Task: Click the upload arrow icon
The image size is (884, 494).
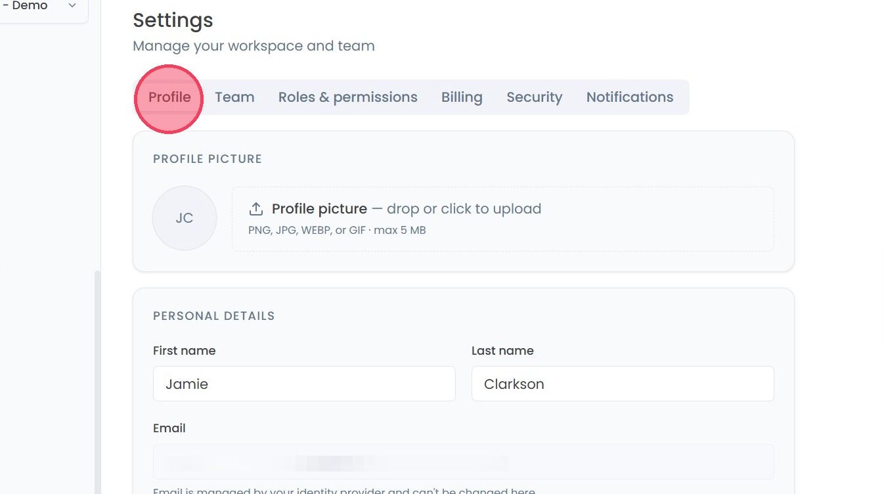Action: (x=255, y=209)
